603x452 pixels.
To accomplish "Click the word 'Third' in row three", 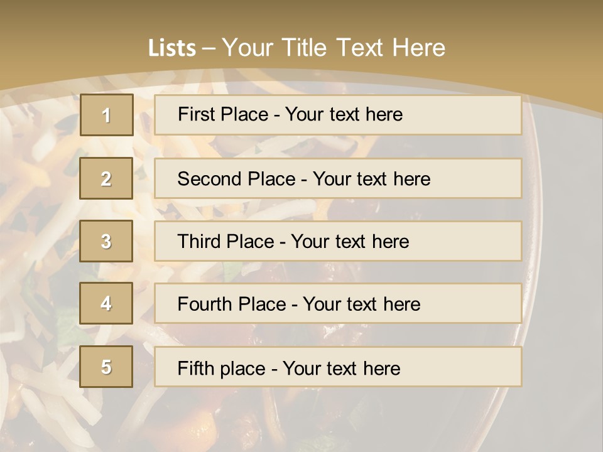I will (x=200, y=242).
